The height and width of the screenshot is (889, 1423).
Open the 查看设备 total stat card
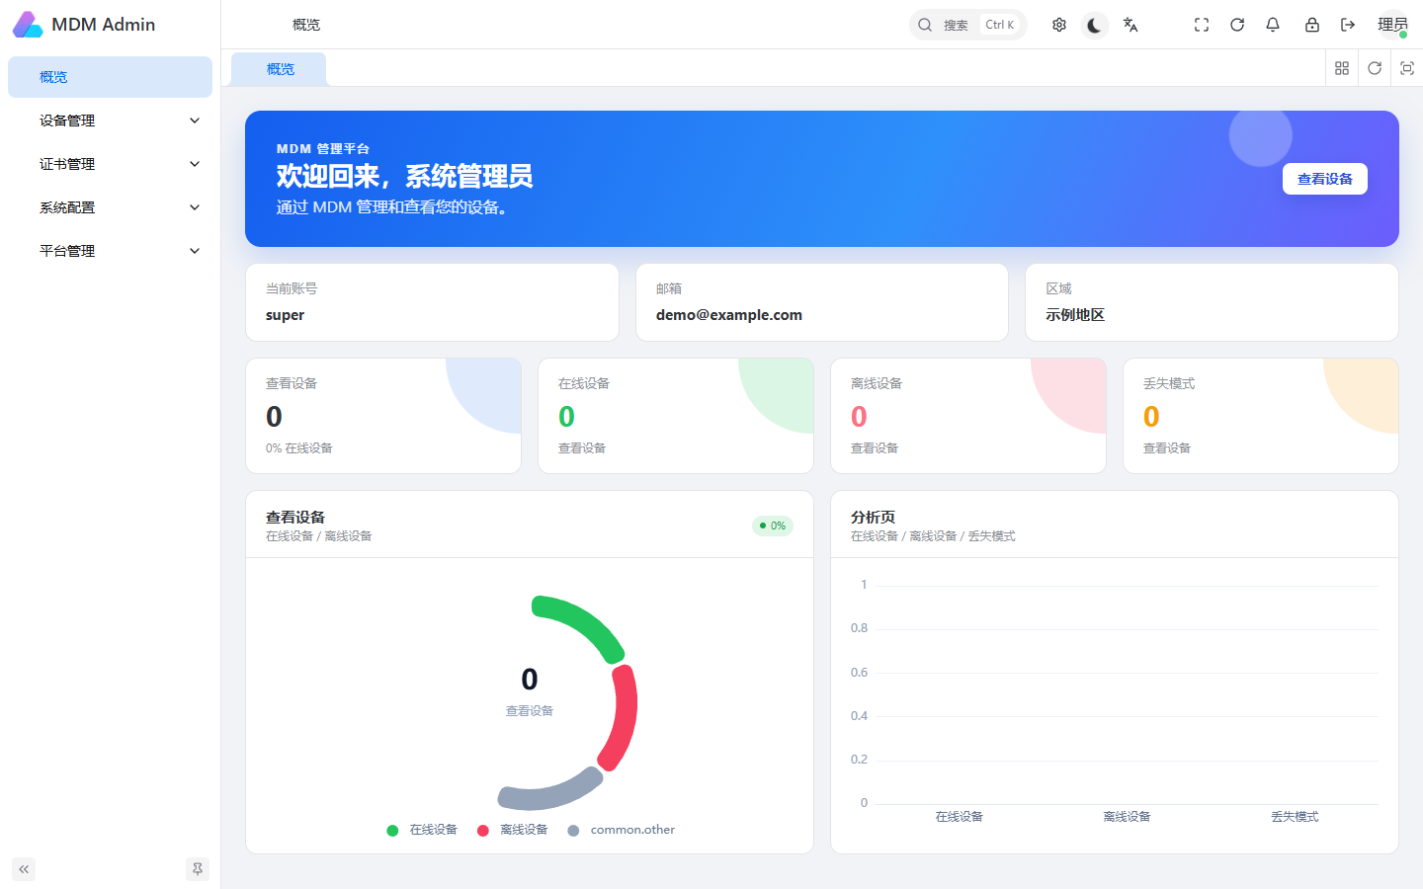pos(383,416)
